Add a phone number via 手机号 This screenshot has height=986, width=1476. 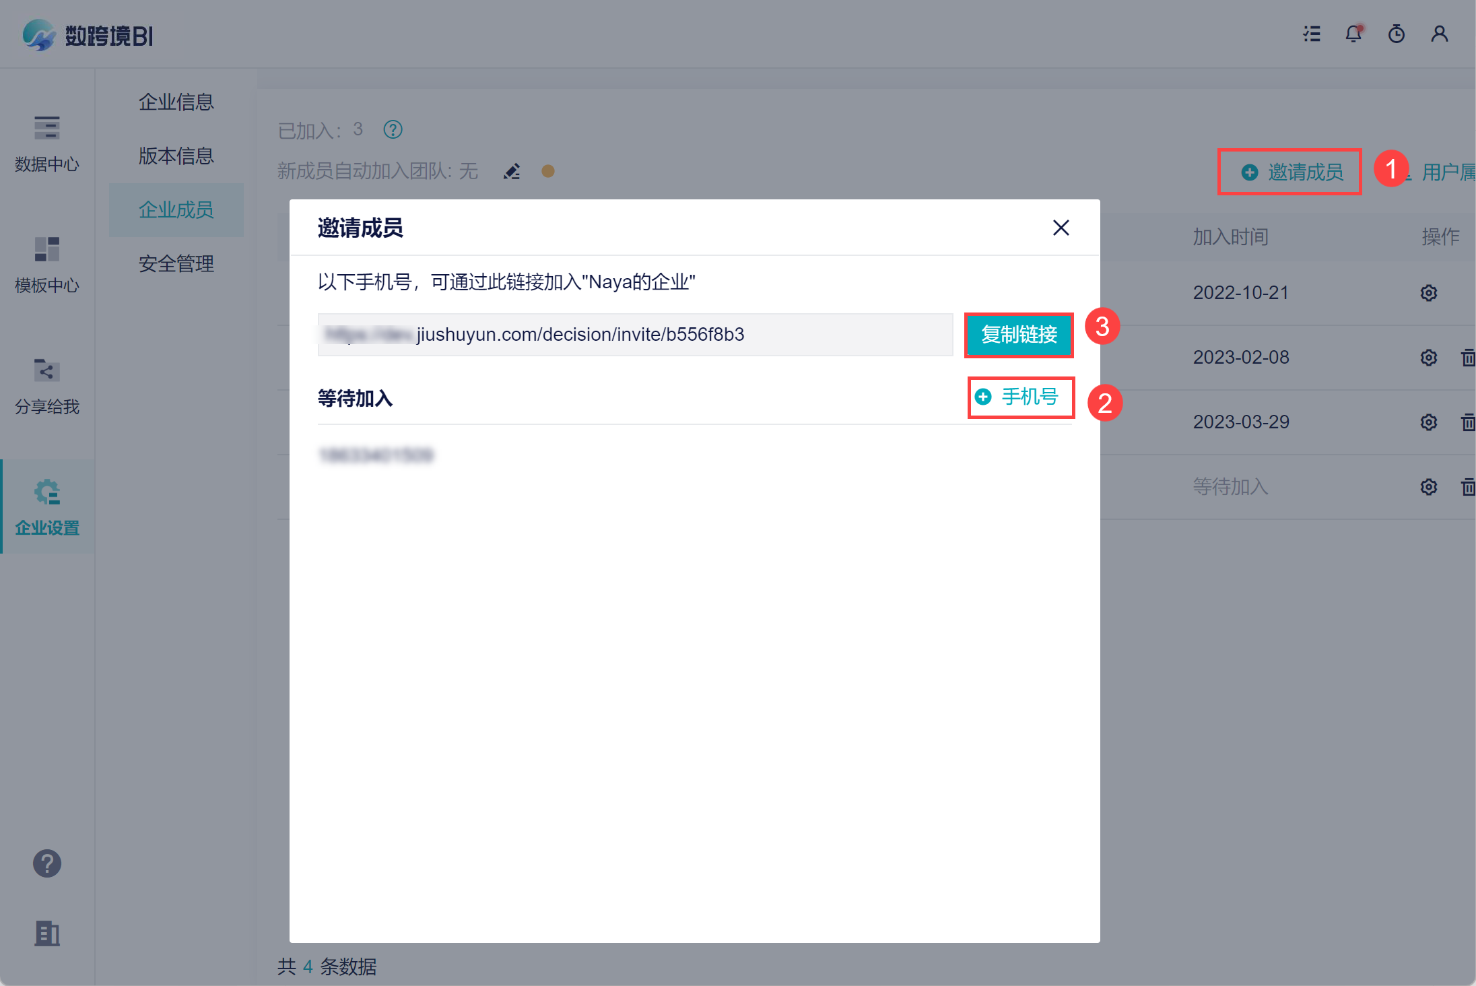point(1020,397)
